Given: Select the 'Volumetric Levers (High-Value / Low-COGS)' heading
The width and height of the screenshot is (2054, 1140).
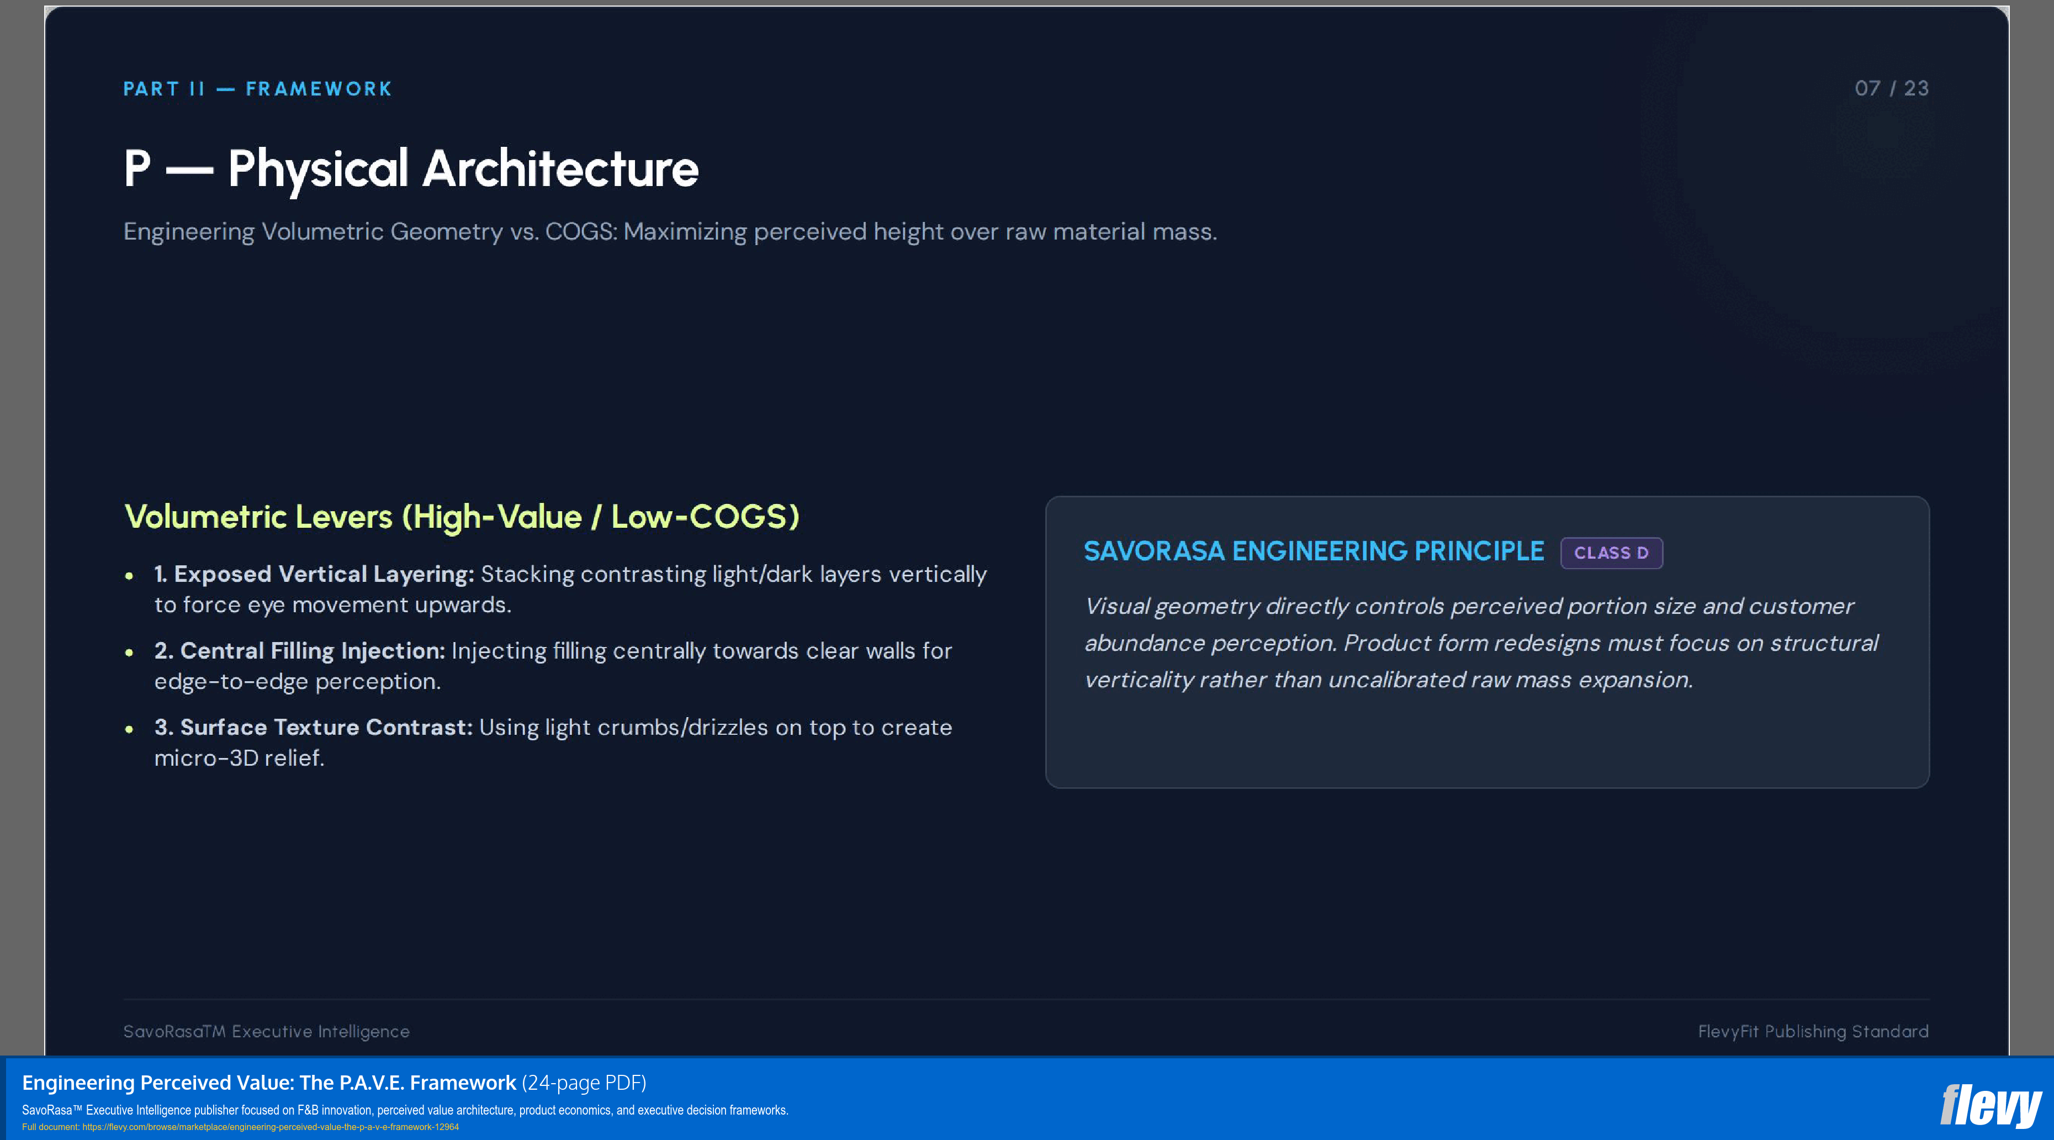Looking at the screenshot, I should tap(462, 517).
